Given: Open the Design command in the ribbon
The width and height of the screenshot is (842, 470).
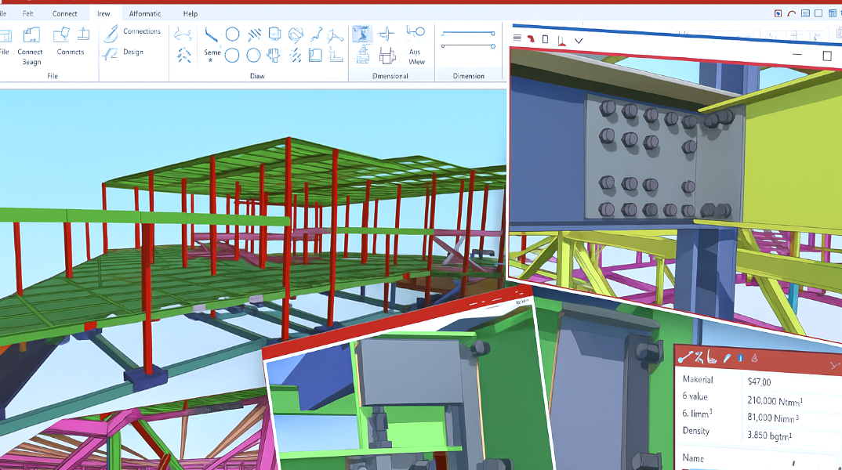Looking at the screenshot, I should pyautogui.click(x=124, y=52).
